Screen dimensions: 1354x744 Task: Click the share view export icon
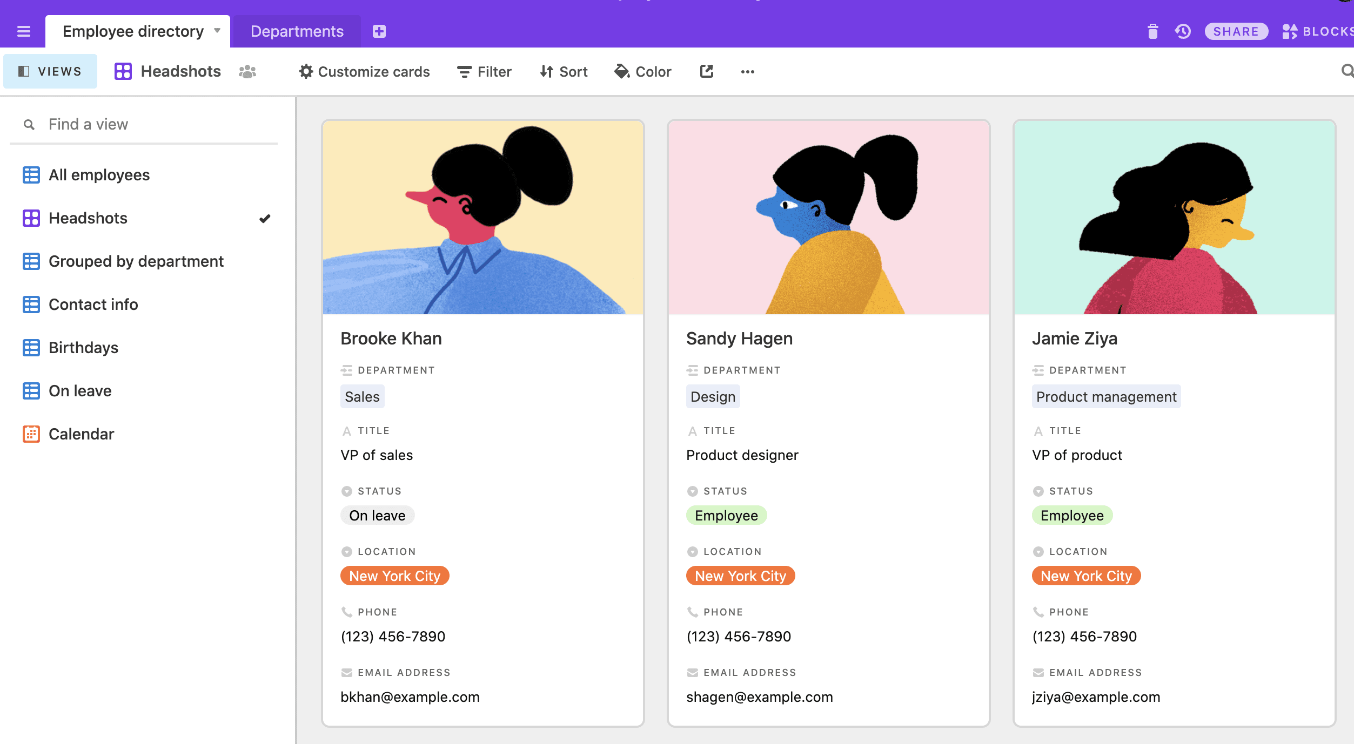706,71
